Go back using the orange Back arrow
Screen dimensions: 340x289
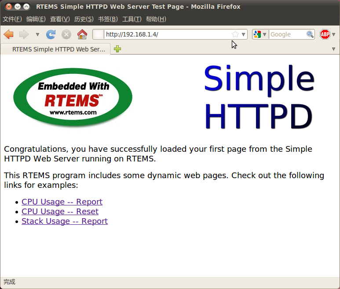(9, 34)
